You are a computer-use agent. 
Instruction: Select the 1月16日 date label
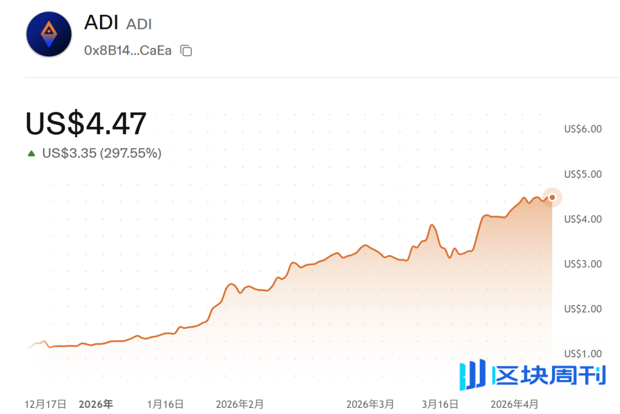point(165,404)
